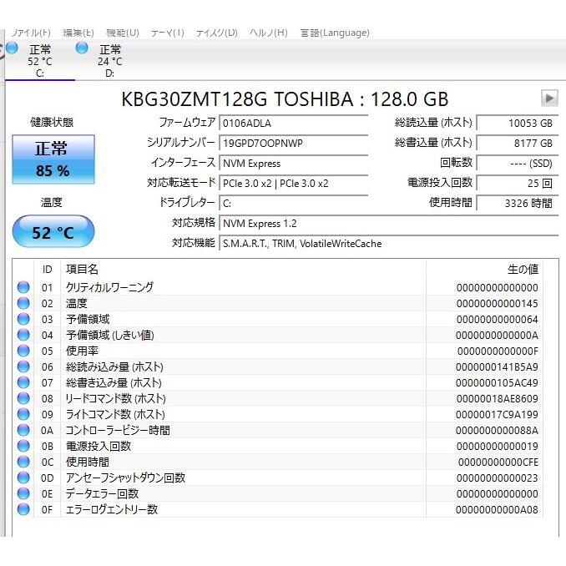Click status orb for 総書き込み量 (ホスト) row
Image resolution: width=566 pixels, height=566 pixels.
click(x=23, y=382)
